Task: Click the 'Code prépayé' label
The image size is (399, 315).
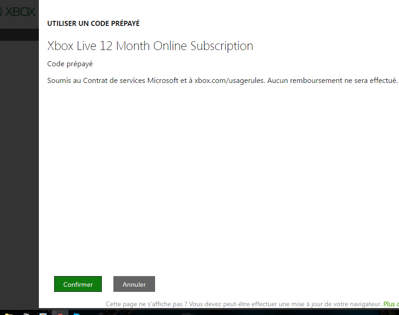Action: pyautogui.click(x=70, y=64)
